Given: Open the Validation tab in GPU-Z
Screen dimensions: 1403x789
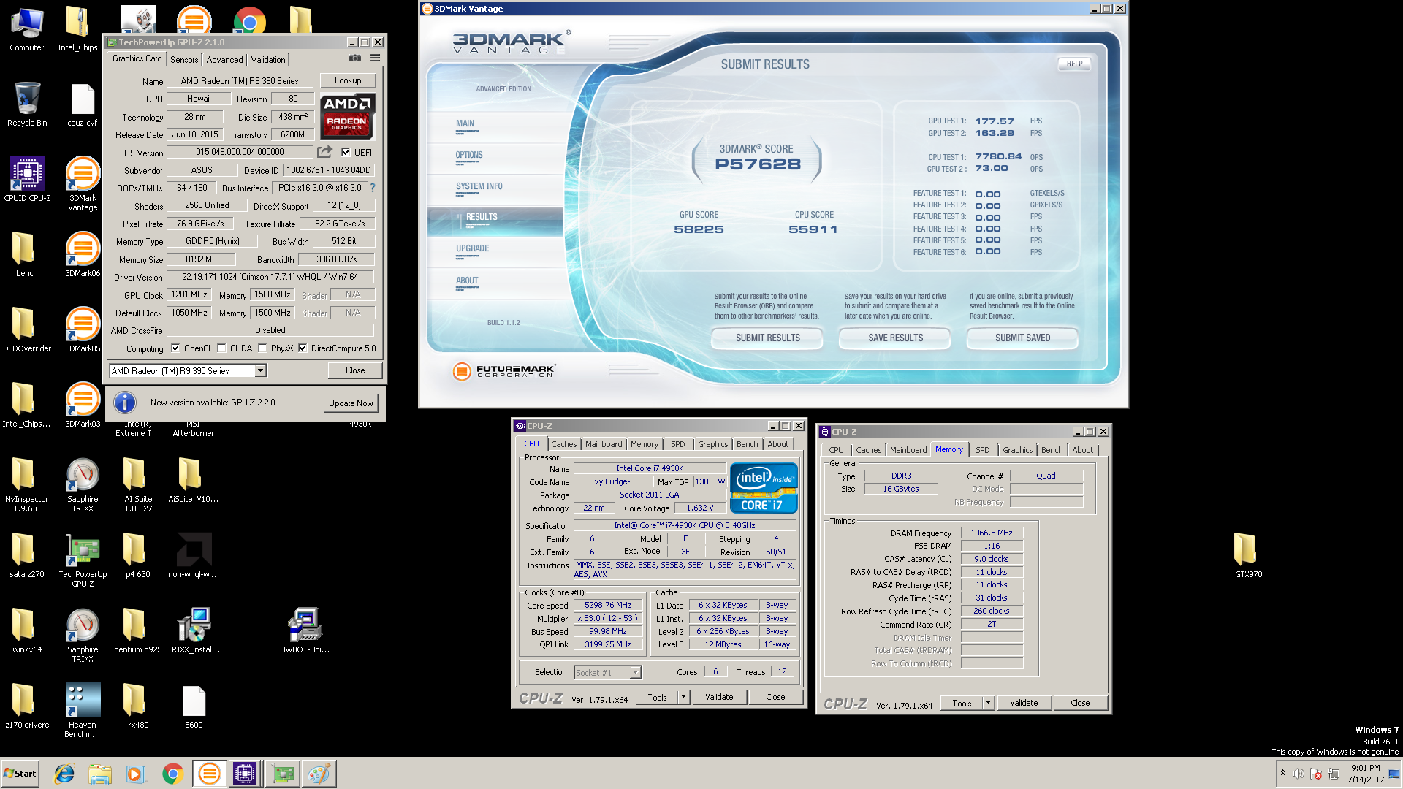Looking at the screenshot, I should click(268, 60).
